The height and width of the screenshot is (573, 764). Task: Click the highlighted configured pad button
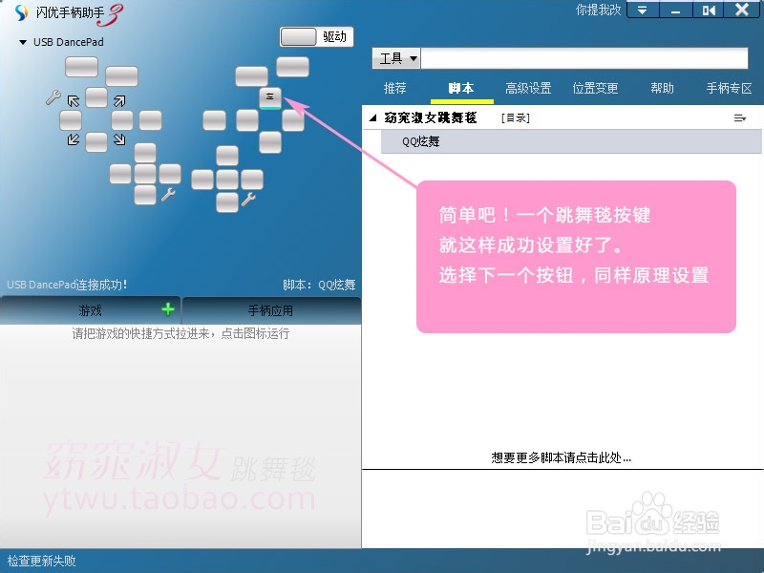click(x=268, y=97)
